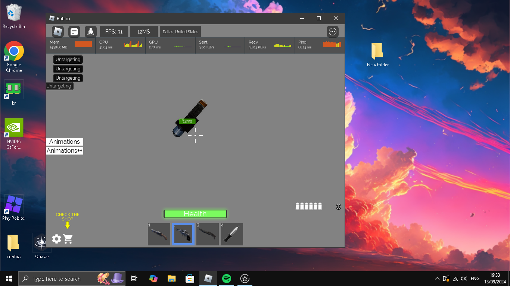This screenshot has height=286, width=510.
Task: Open the Roblox chat bubble icon
Action: point(74,32)
